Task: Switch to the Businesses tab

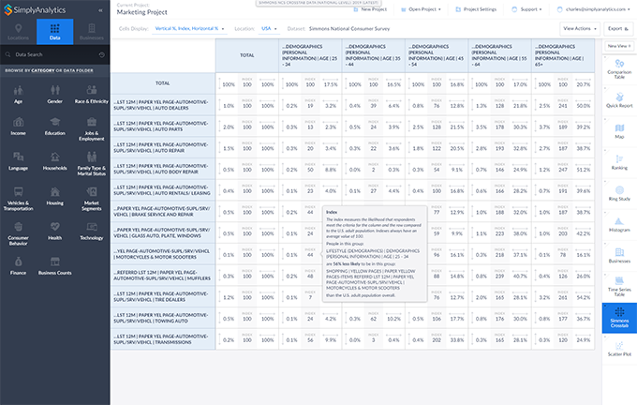Action: [x=92, y=32]
